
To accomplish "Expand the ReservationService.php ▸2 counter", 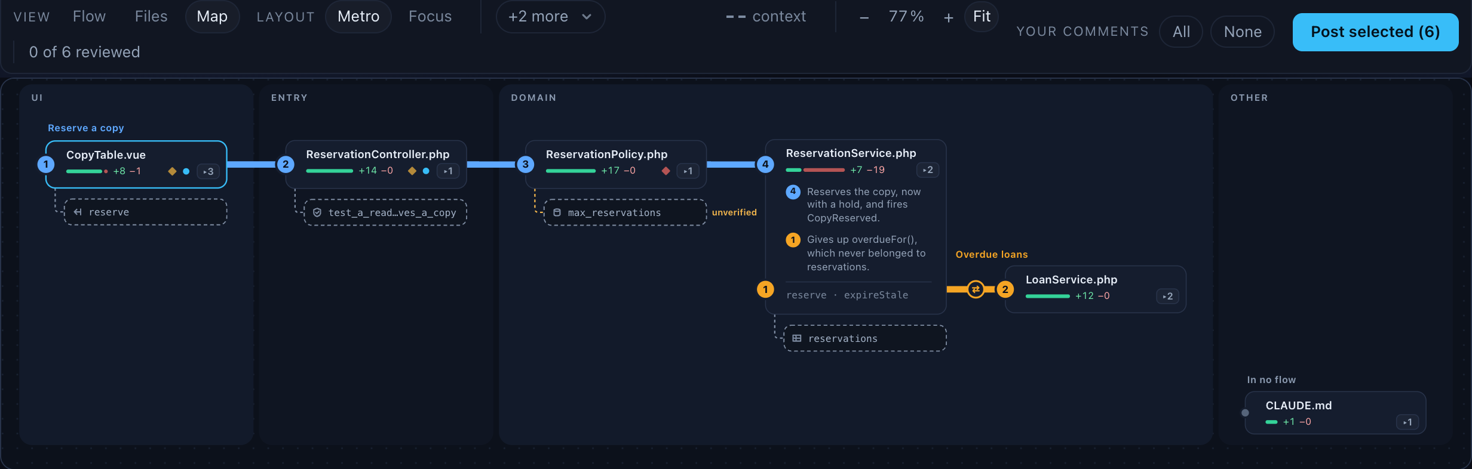I will (x=928, y=170).
